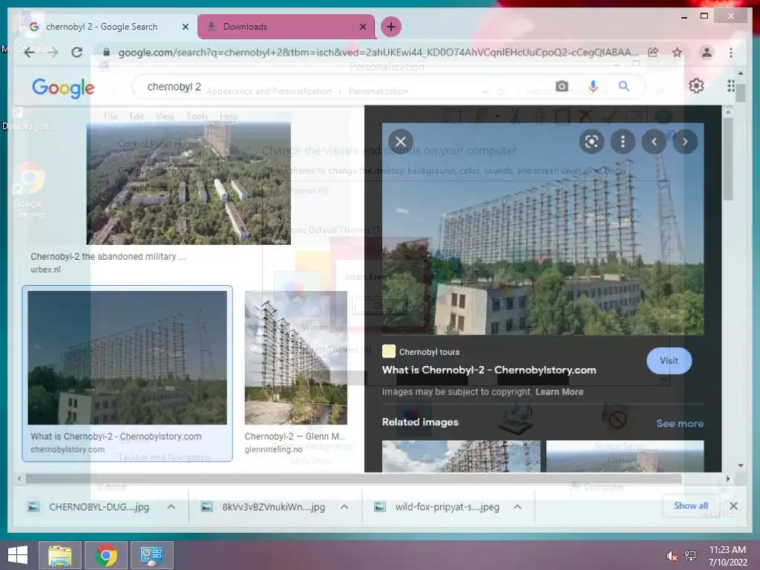
Task: Open the first related antenna image
Action: click(461, 456)
